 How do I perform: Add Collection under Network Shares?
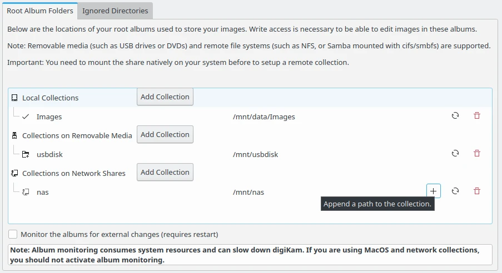(x=165, y=173)
